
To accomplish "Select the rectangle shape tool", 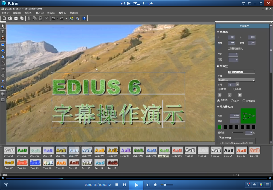I will click(3, 45).
